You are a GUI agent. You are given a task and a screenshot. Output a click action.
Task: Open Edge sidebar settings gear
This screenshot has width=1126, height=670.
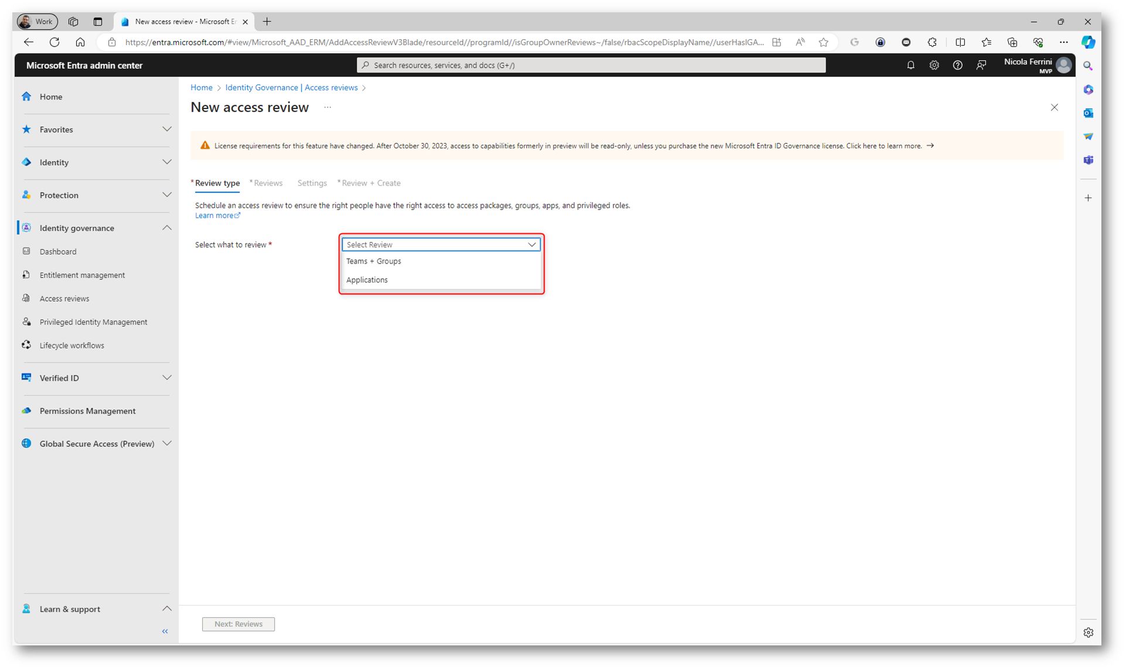click(1088, 633)
